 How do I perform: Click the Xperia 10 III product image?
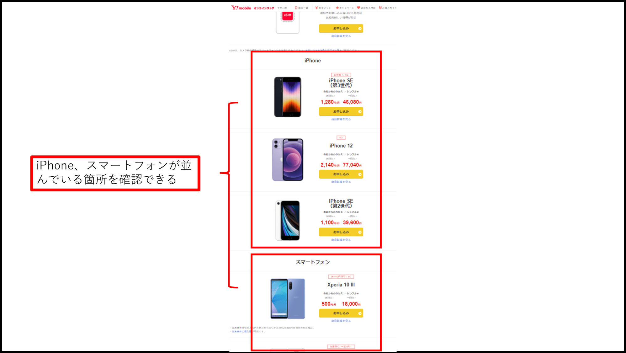pyautogui.click(x=288, y=299)
